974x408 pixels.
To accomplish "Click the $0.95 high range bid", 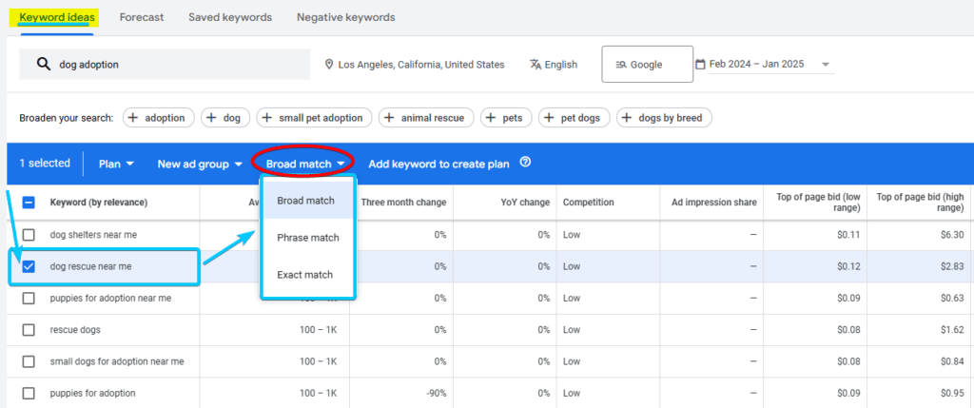I will coord(951,393).
